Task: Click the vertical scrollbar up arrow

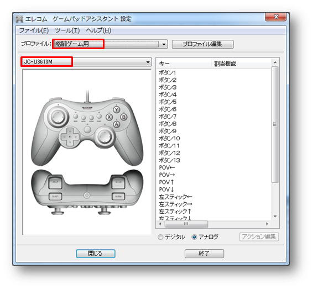Action: tap(275, 62)
